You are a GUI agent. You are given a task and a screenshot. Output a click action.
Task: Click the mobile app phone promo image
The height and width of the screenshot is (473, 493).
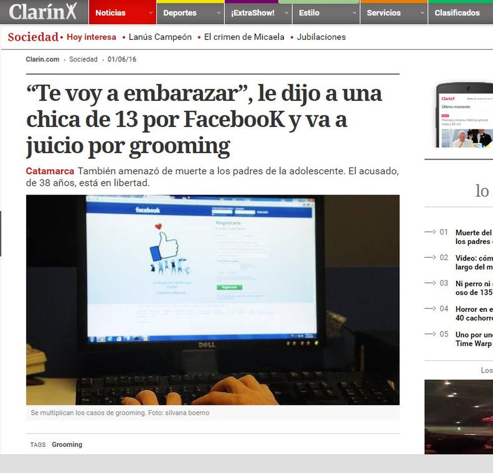[464, 115]
